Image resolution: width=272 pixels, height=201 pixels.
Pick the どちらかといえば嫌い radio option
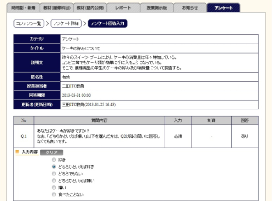click(54, 181)
